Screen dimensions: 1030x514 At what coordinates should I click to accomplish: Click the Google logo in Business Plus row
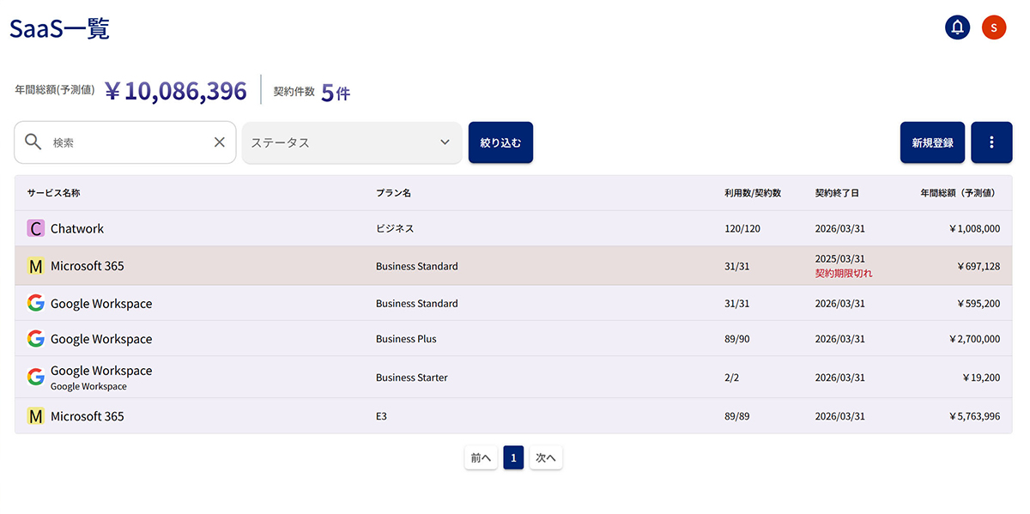click(x=35, y=339)
